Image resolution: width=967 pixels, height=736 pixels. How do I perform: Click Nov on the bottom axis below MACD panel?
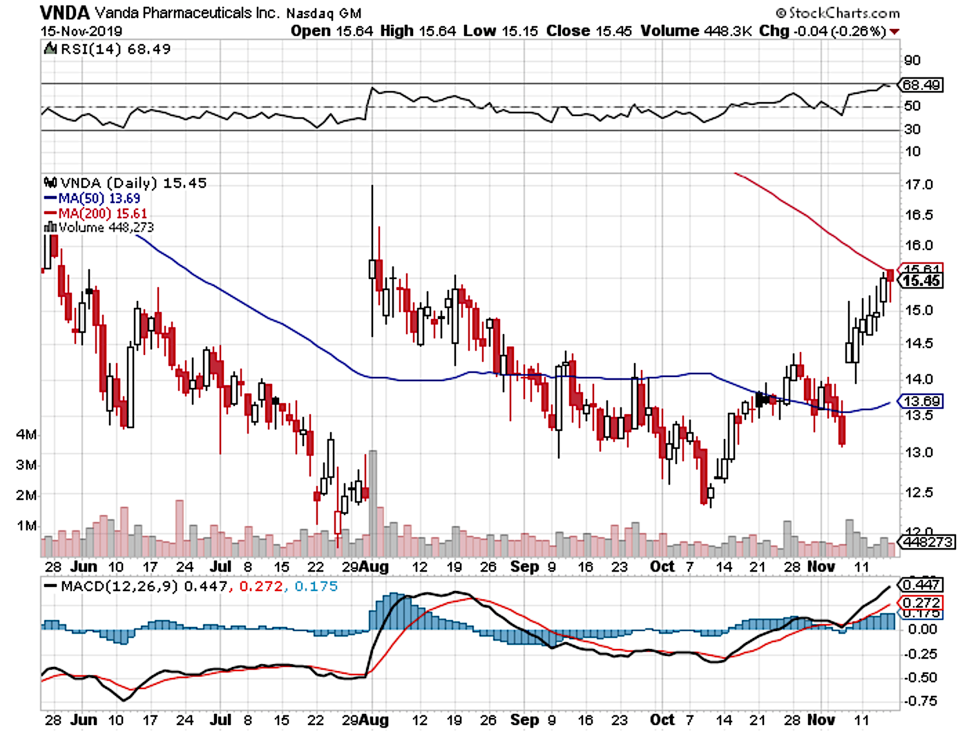tap(821, 720)
